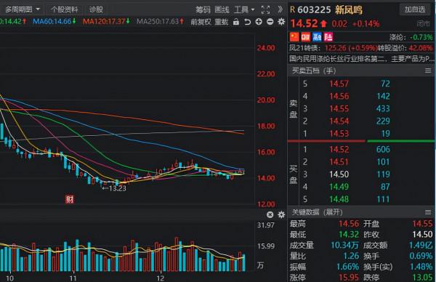436x282 pixels.
Task: Click the month 12 axis label
Action: [x=161, y=278]
